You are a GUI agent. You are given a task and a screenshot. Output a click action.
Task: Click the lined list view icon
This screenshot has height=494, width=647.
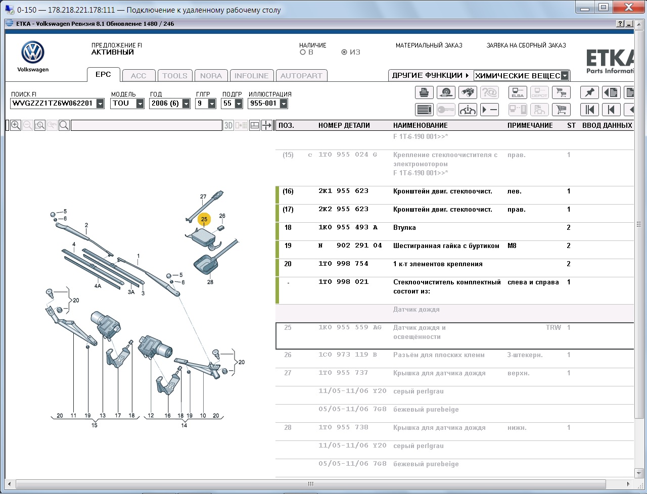tap(425, 109)
